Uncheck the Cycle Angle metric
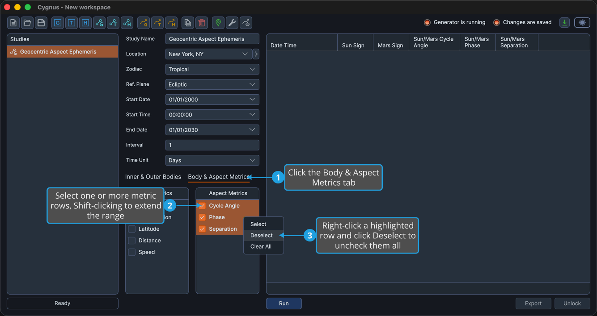The image size is (597, 316). click(202, 206)
